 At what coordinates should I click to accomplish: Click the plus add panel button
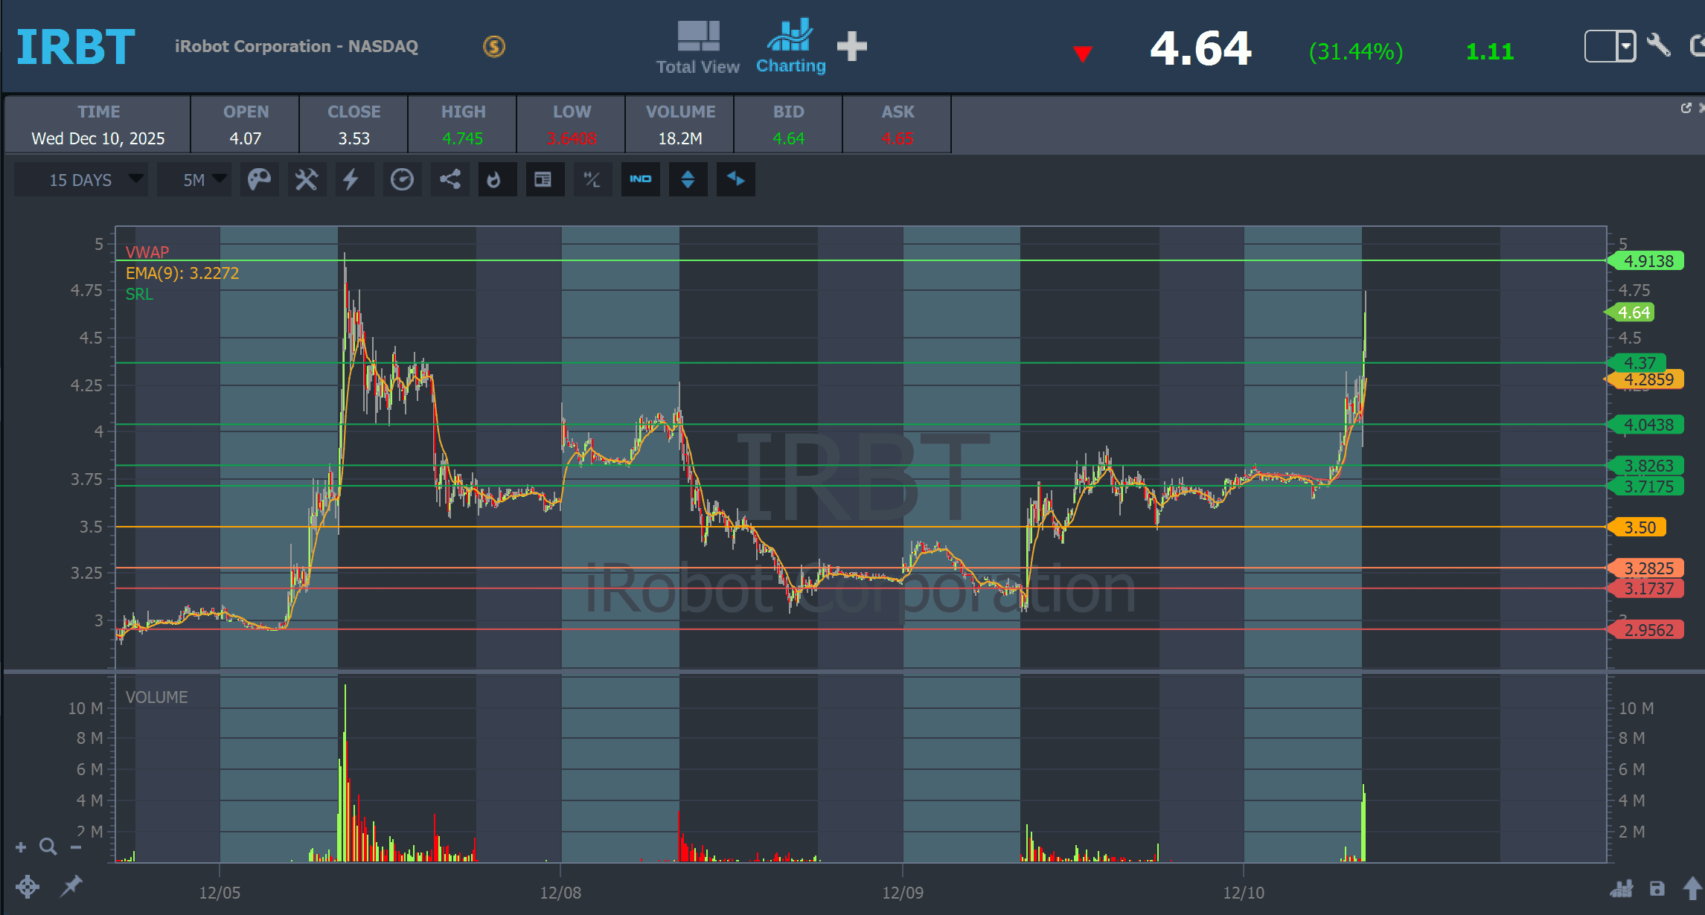click(x=851, y=47)
